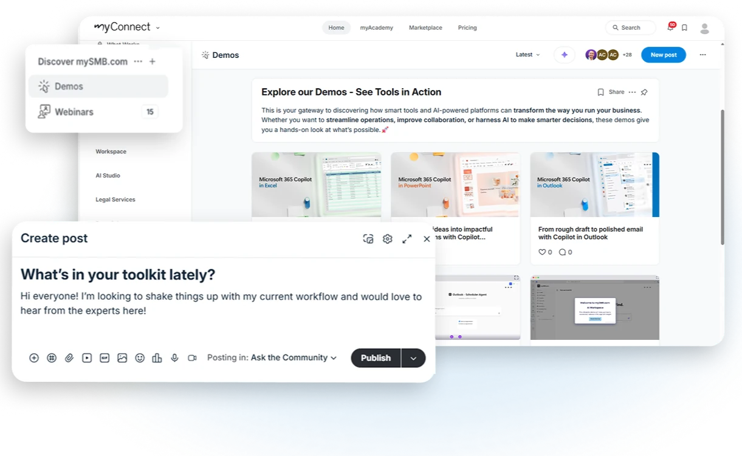Insert a GIF in the post
The height and width of the screenshot is (456, 742).
(105, 358)
